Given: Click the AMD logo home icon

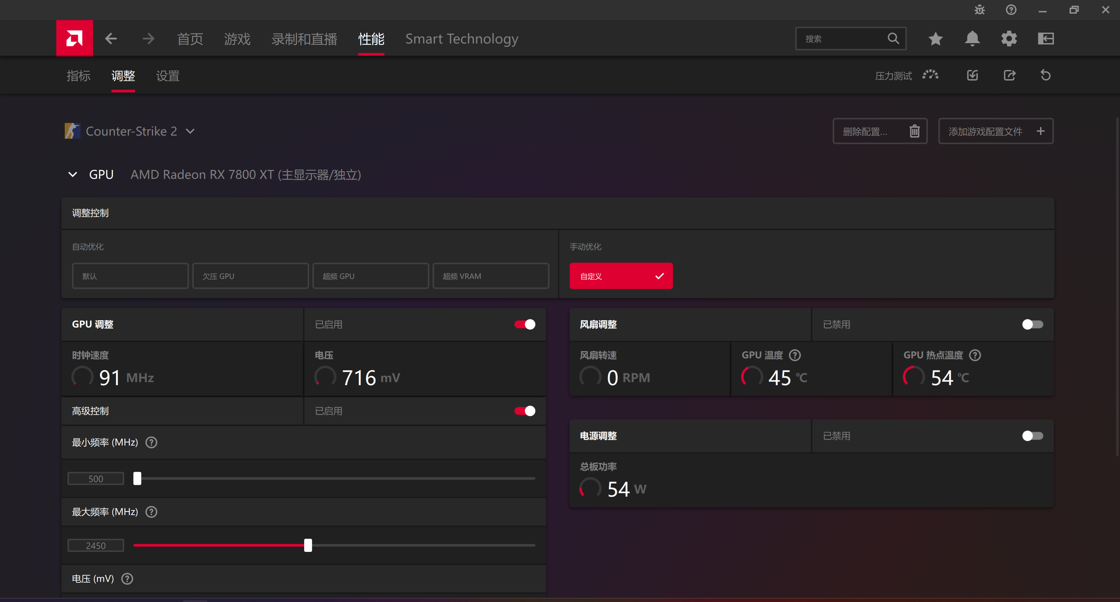Looking at the screenshot, I should pyautogui.click(x=74, y=38).
